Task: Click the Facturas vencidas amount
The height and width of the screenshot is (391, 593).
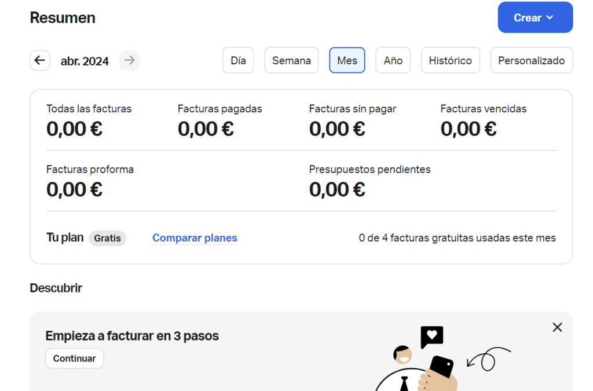Action: (468, 129)
